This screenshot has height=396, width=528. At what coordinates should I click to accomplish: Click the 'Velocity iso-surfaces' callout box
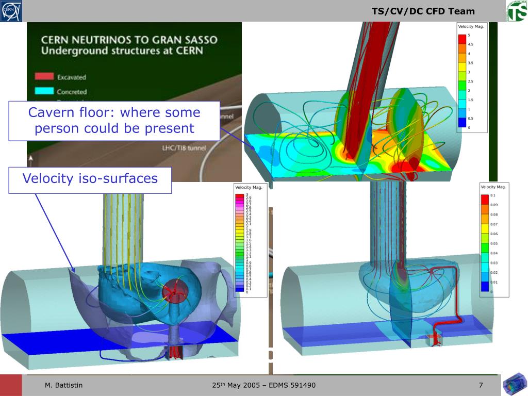coord(90,180)
